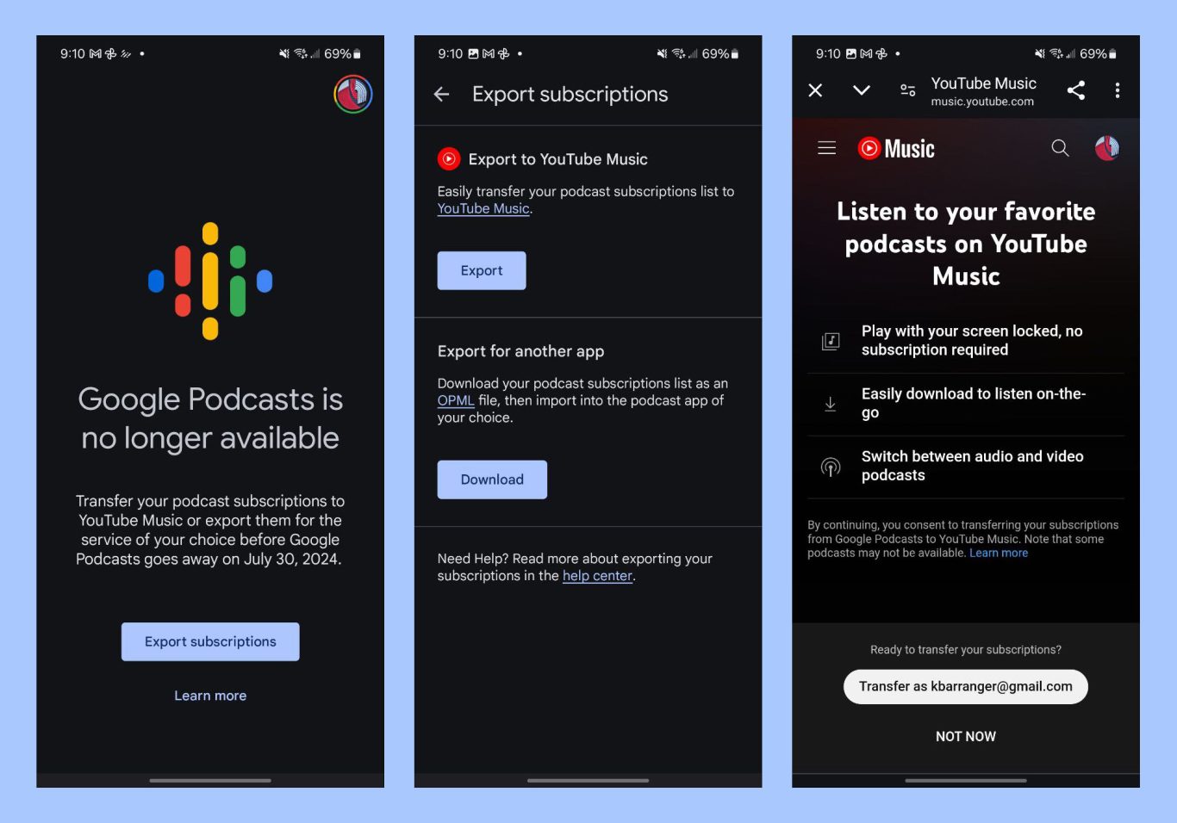Tap the download feature icon
This screenshot has height=823, width=1177.
(831, 404)
